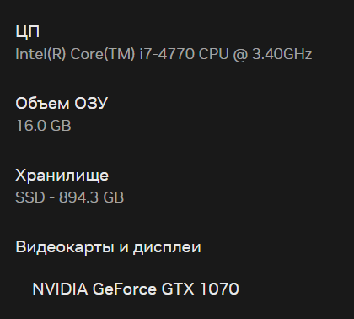Click GTX in the graphics card name

click(178, 289)
